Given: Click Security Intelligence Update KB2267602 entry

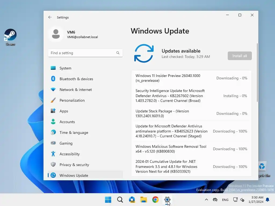Looking at the screenshot, I should point(191,96).
